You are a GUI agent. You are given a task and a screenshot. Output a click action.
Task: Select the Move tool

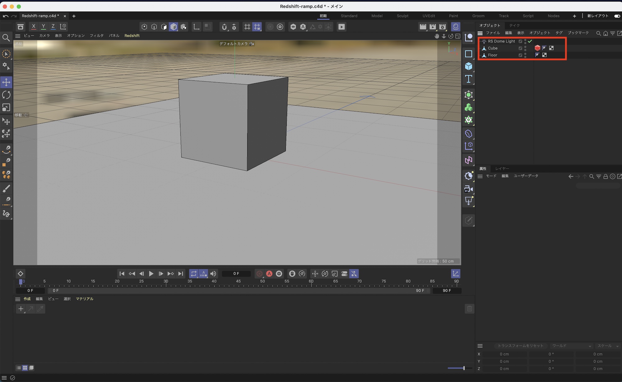pos(6,82)
